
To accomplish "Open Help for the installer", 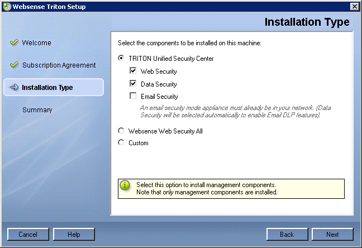I will 74,235.
